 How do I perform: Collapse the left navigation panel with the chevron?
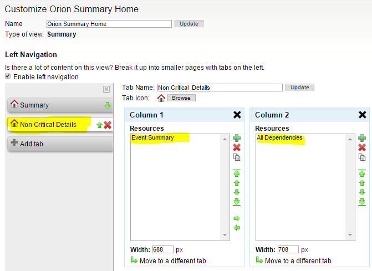click(106, 89)
